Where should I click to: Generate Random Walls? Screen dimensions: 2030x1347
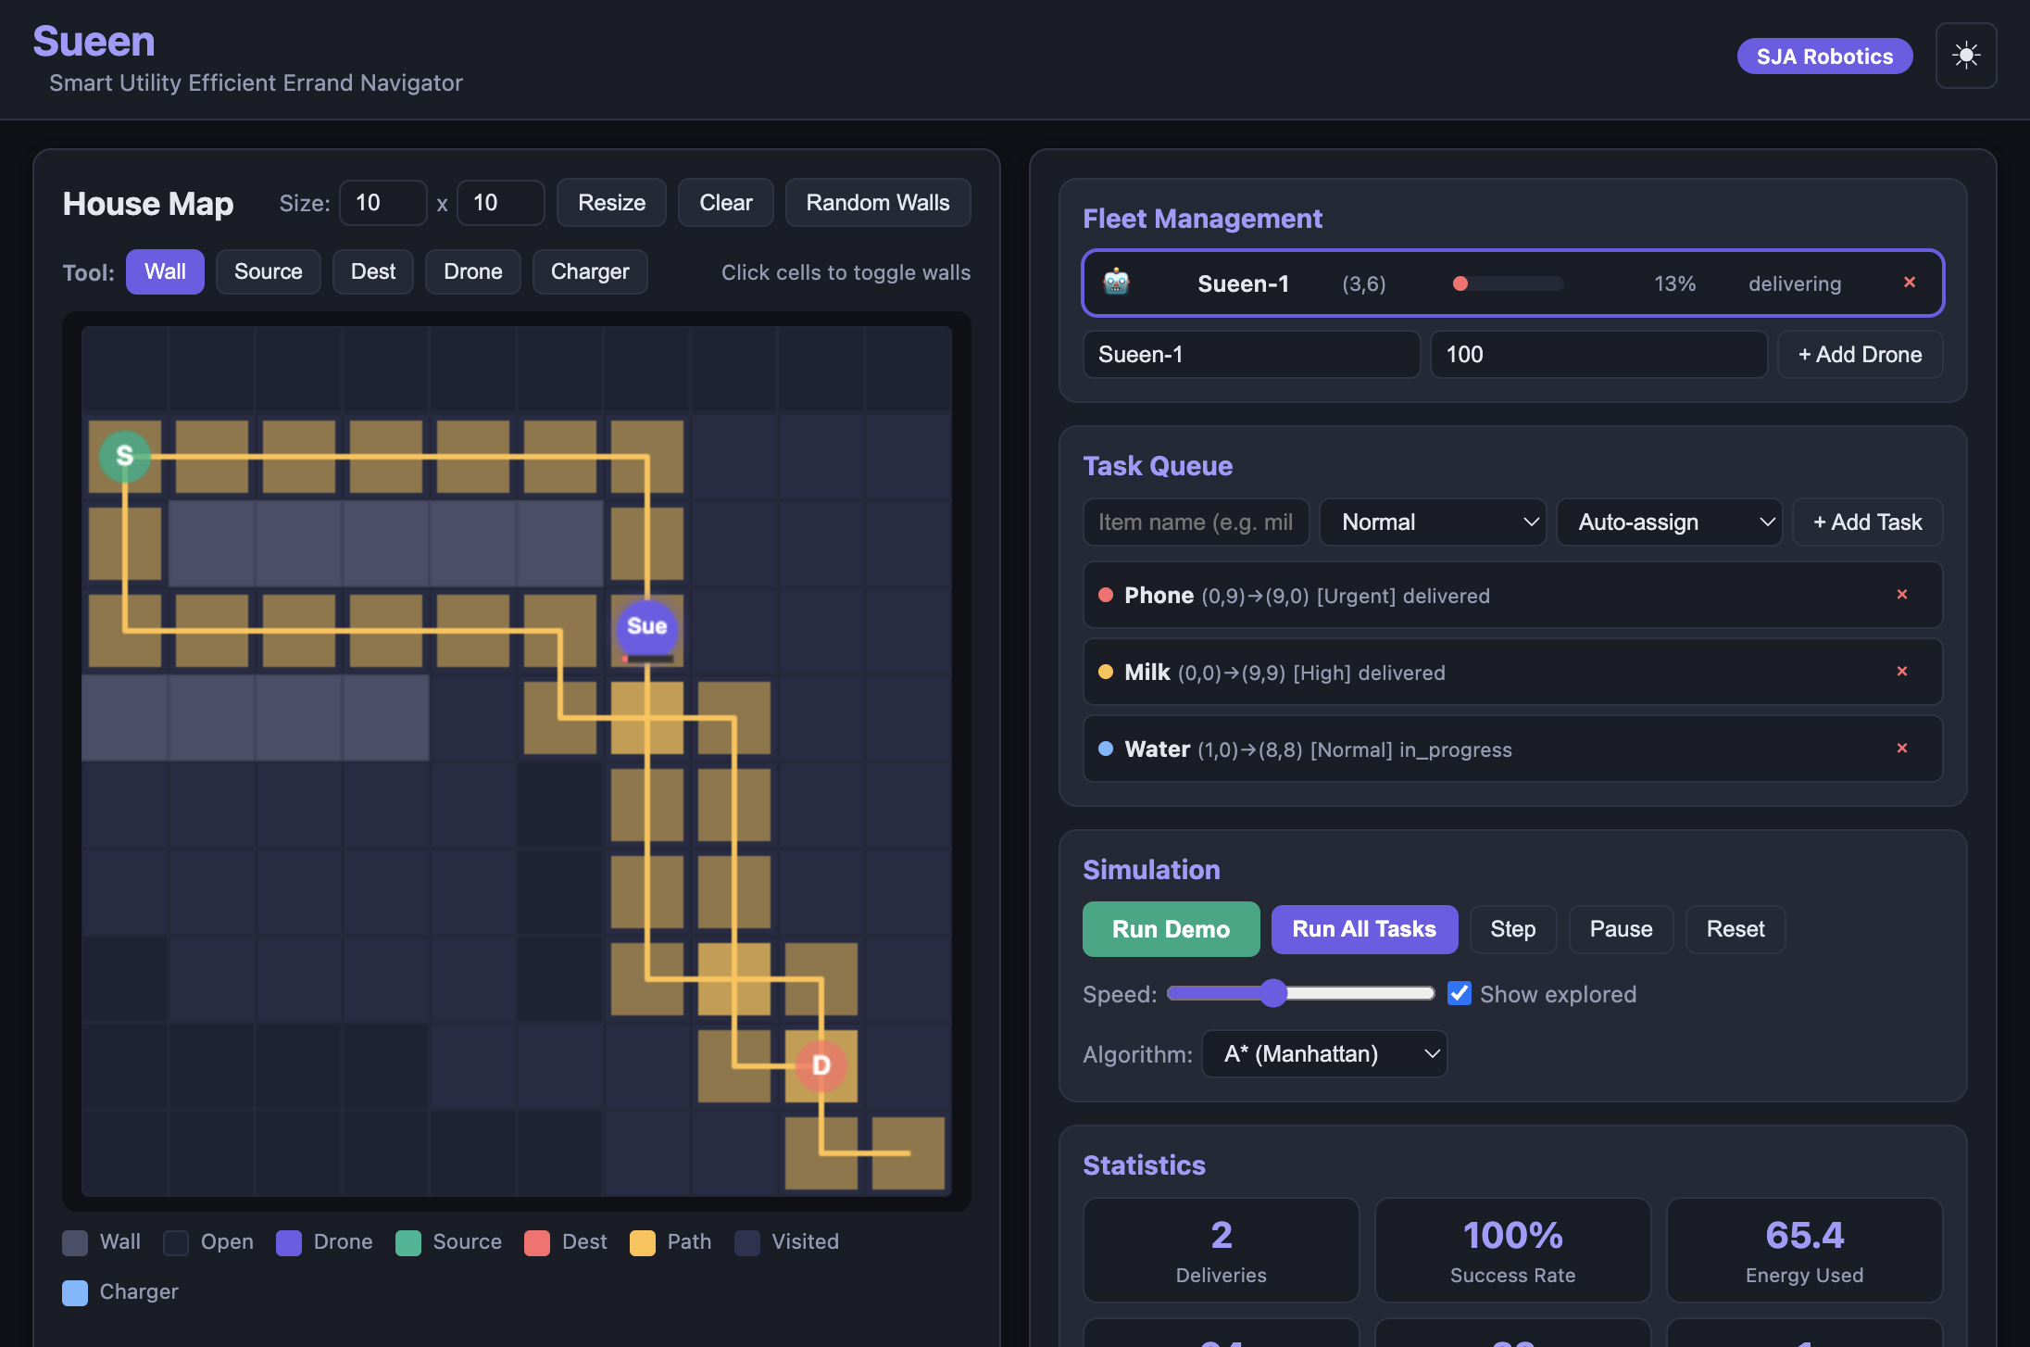[877, 203]
